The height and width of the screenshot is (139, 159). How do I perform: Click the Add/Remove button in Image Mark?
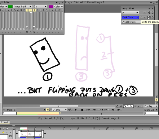point(131,22)
